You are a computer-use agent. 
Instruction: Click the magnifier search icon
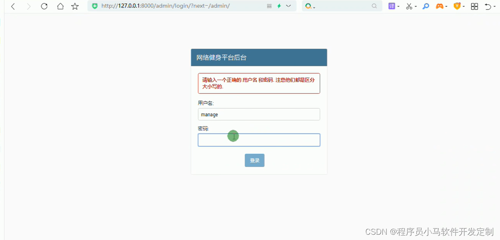click(374, 6)
